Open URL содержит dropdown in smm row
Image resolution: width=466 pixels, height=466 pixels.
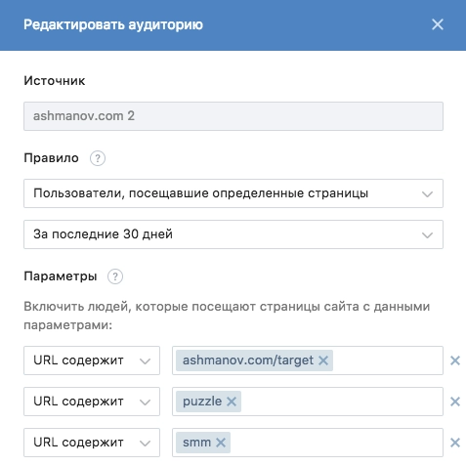[92, 443]
